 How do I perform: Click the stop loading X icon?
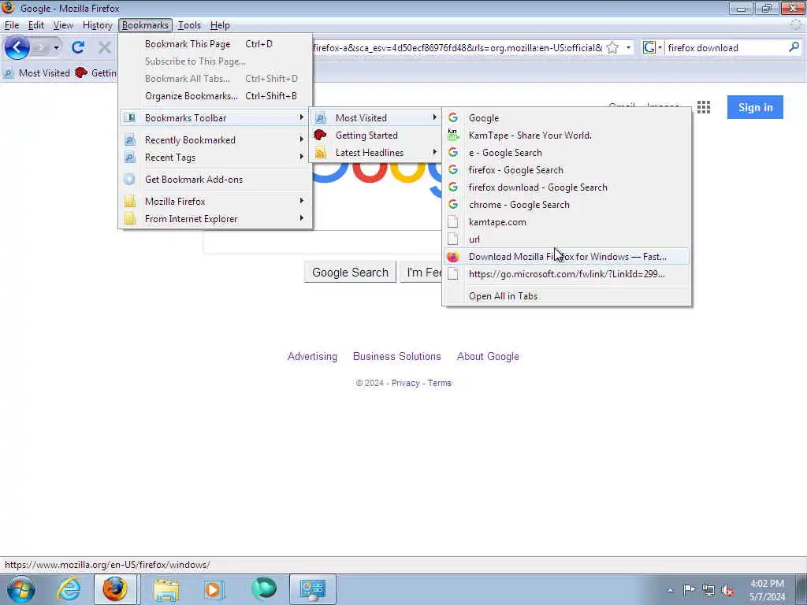coord(105,48)
